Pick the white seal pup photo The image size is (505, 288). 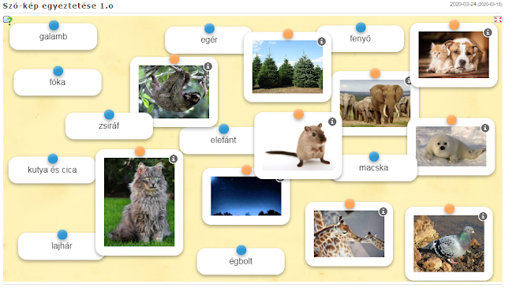(451, 146)
